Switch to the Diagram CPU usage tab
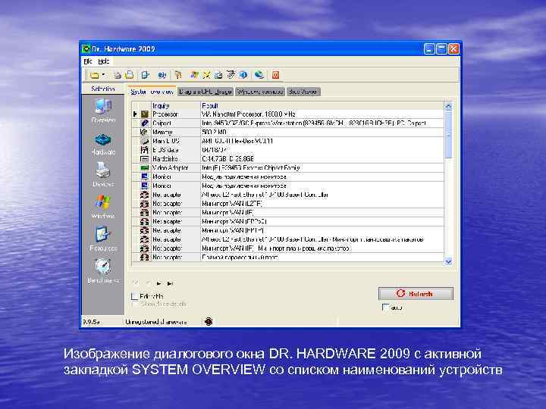The height and width of the screenshot is (409, 546). (x=206, y=92)
